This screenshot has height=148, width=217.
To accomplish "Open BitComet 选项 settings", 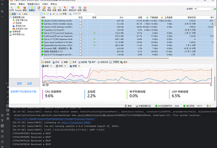I will coord(80,9).
